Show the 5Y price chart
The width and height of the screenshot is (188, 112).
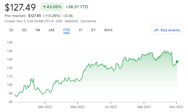93,30
